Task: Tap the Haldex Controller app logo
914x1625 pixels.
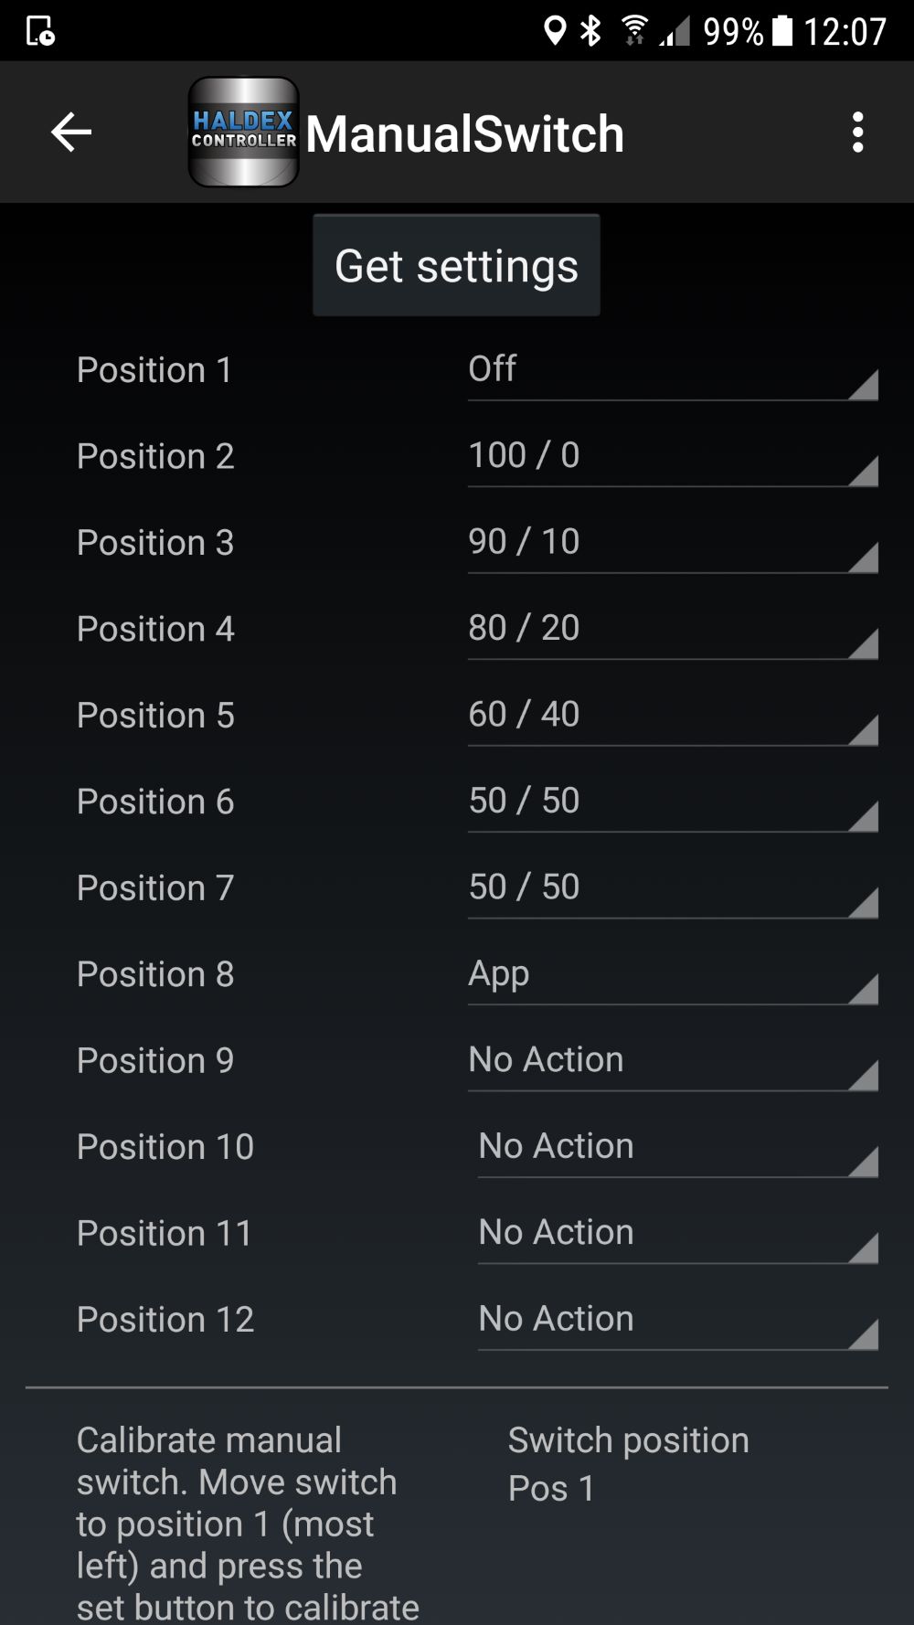Action: 243,133
